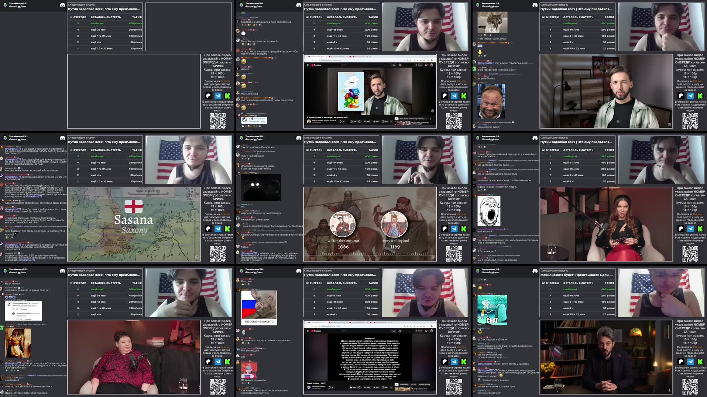Click server avatar in Sasana Saxony map panel
Screen dimensions: 707x397
pos(5,138)
